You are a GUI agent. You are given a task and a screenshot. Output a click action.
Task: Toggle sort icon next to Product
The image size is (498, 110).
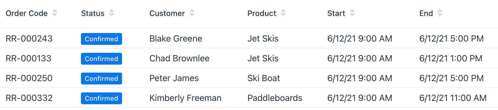click(x=283, y=13)
